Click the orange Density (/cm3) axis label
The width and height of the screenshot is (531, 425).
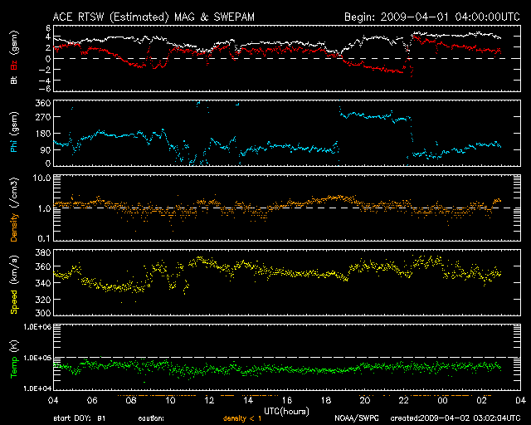tap(14, 209)
